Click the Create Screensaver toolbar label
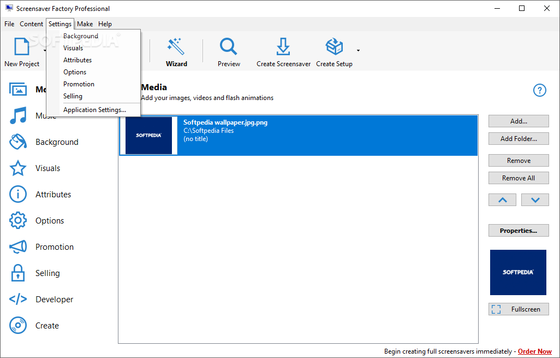This screenshot has height=358, width=560. (284, 63)
